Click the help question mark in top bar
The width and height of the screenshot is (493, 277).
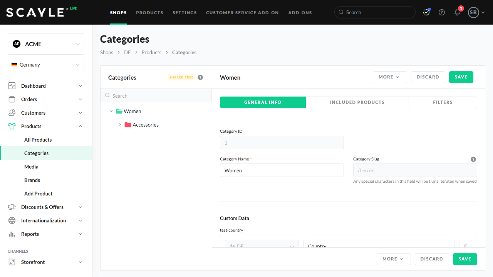coord(442,12)
